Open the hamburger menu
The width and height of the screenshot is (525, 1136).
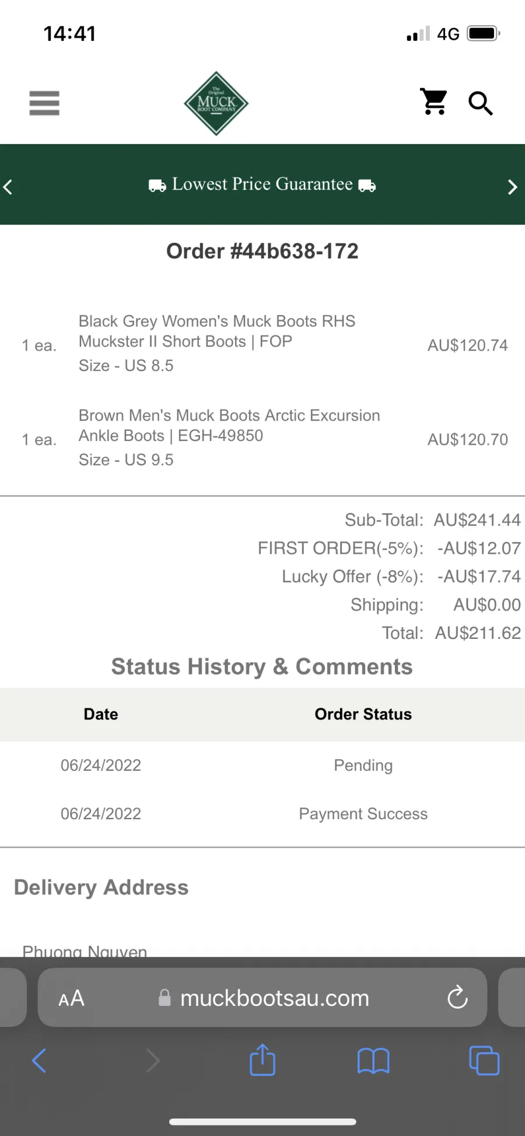point(44,103)
